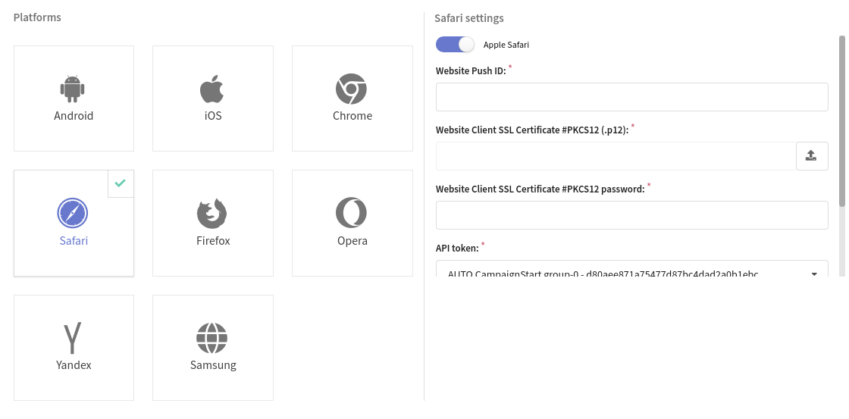Click the iOS tile label
Viewport: 849px width, 419px height.
point(213,116)
